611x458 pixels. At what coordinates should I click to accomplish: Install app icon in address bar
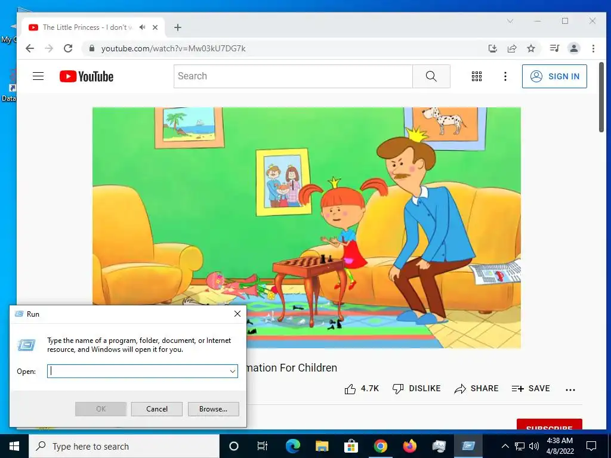tap(492, 48)
